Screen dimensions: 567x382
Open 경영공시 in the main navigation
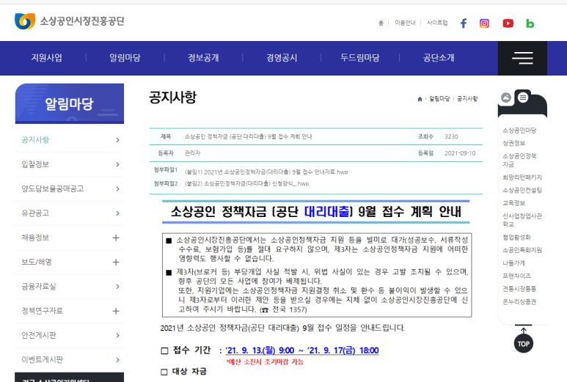point(282,58)
